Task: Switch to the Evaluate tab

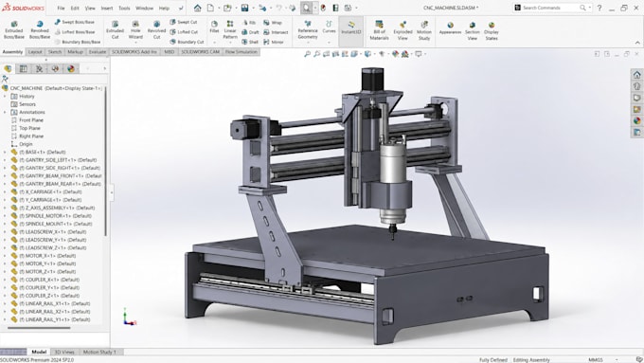Action: (98, 52)
